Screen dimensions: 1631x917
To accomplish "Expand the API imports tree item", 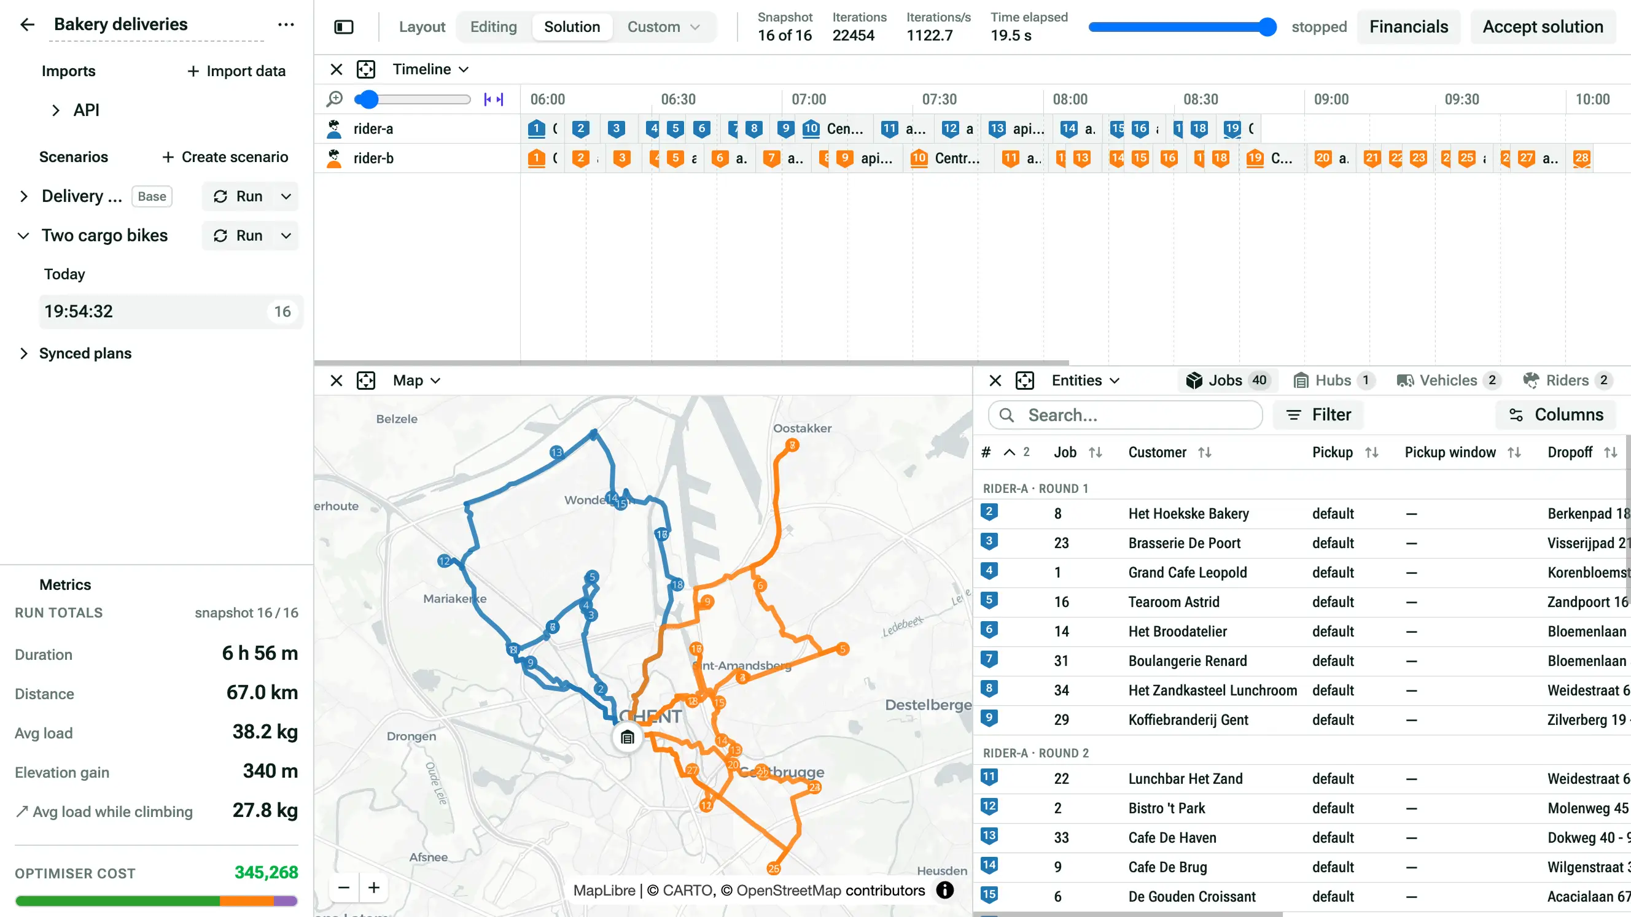I will 56,110.
